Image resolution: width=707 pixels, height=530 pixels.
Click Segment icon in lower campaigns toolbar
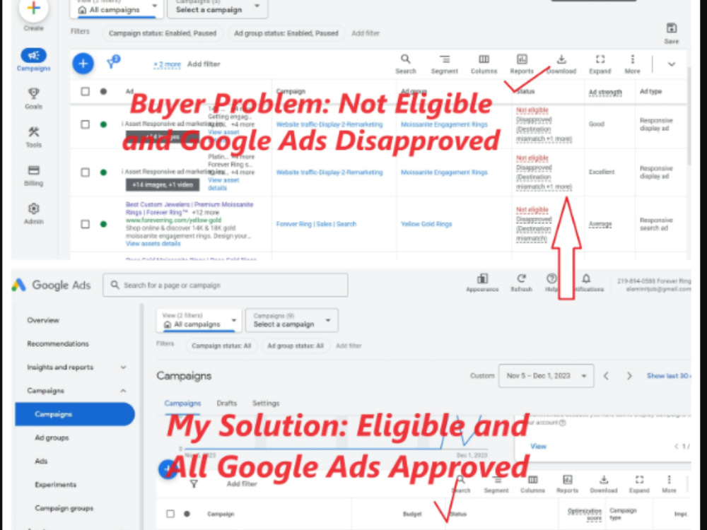pos(496,480)
